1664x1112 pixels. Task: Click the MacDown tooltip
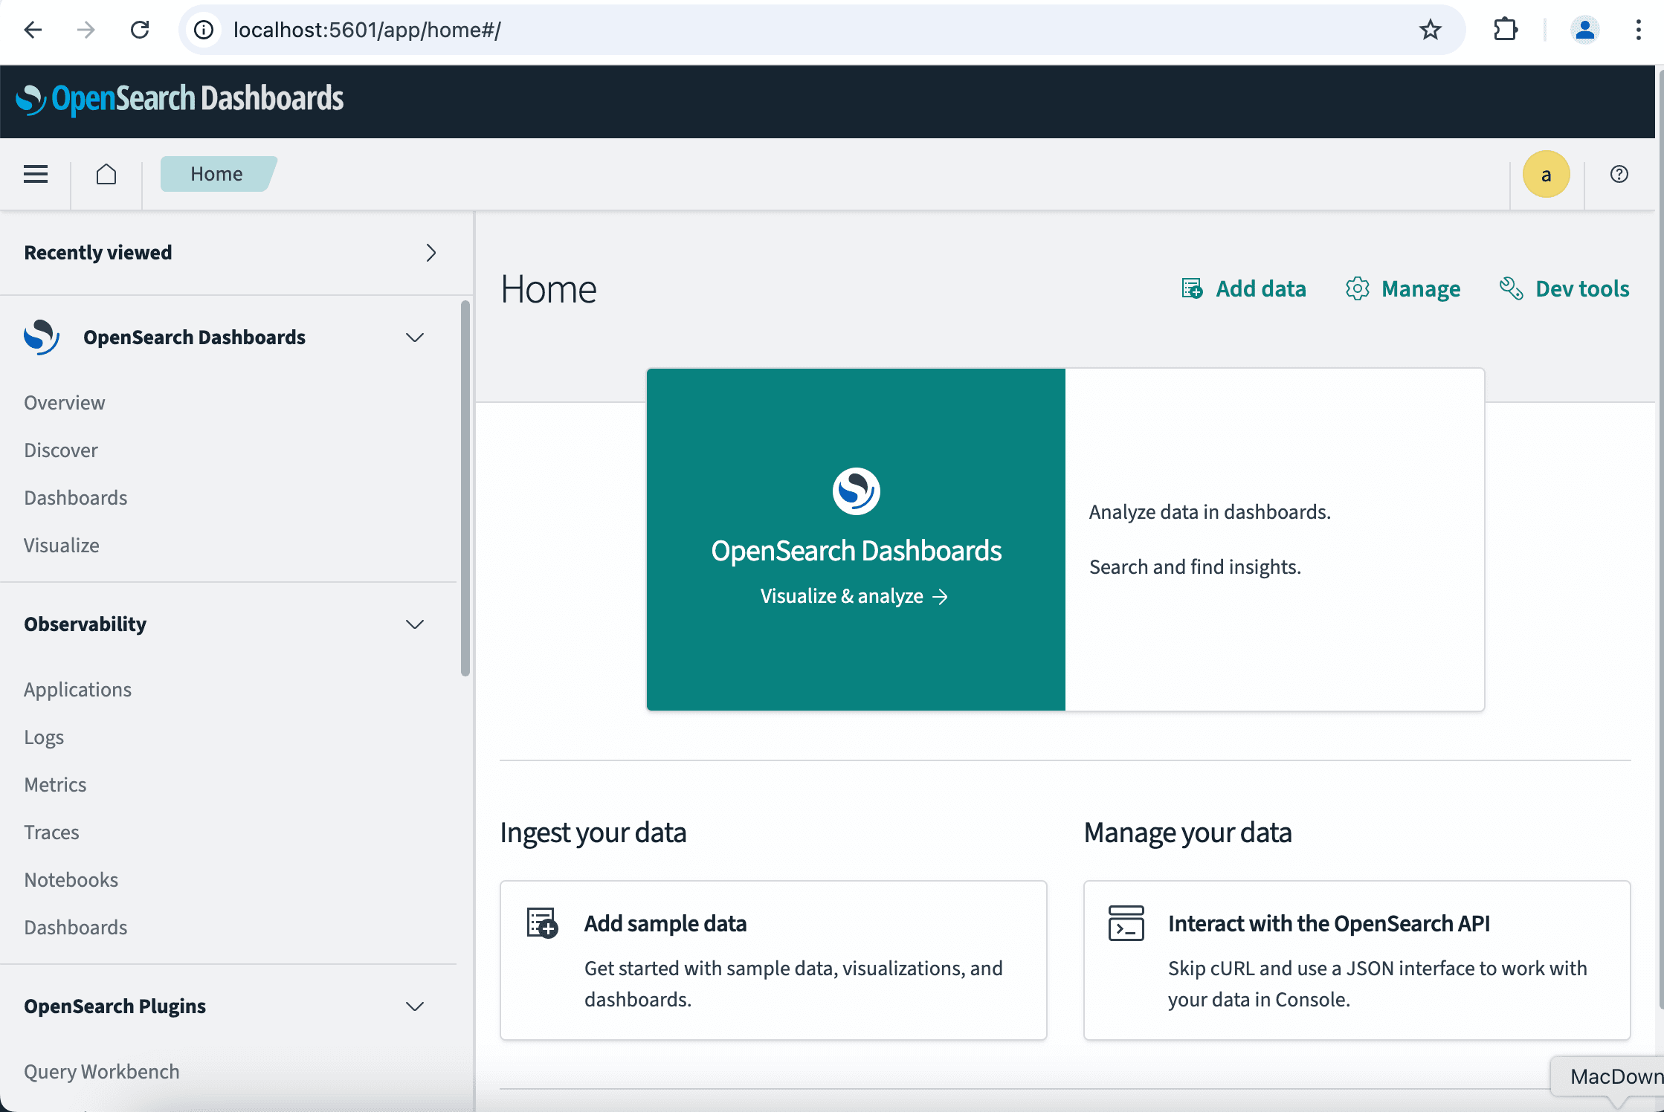point(1607,1076)
